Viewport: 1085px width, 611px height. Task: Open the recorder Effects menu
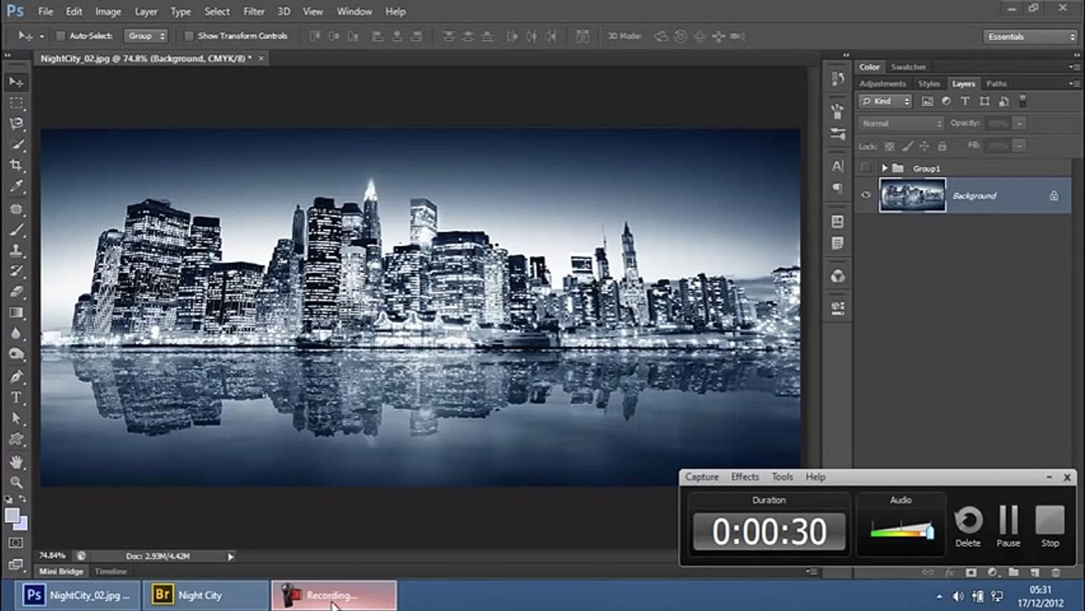[745, 477]
